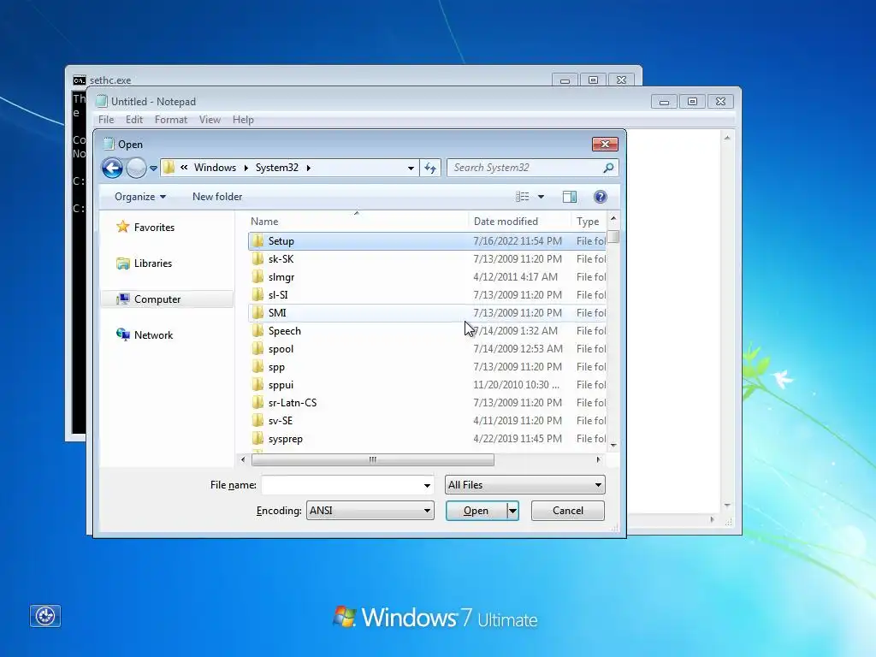Viewport: 876px width, 657px height.
Task: Select the SMI folder icon
Action: (x=257, y=313)
